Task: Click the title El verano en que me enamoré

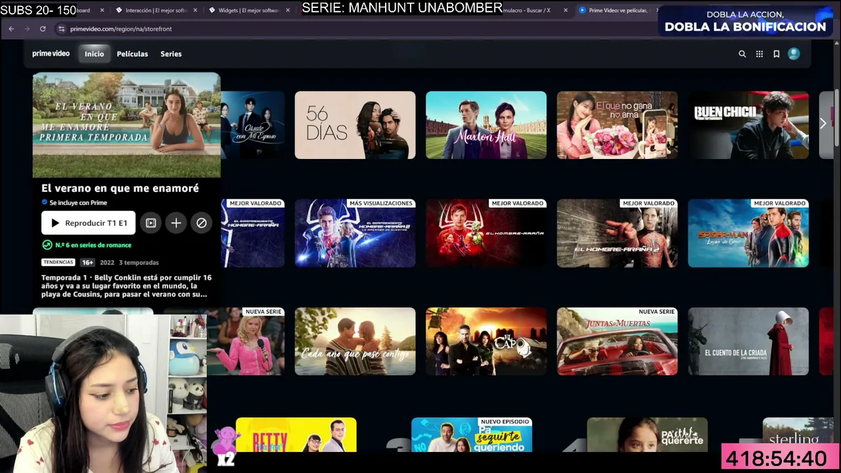Action: pos(120,188)
